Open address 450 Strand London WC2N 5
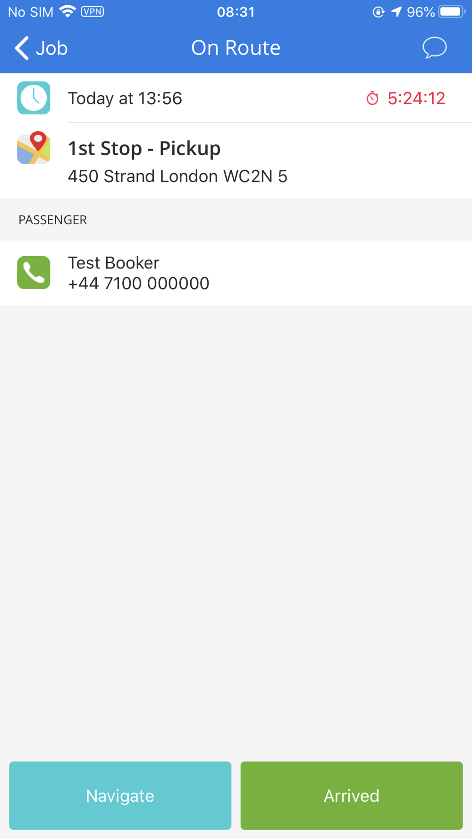This screenshot has width=472, height=839. click(x=177, y=176)
